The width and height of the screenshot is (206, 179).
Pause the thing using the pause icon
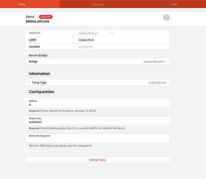pyautogui.click(x=166, y=18)
